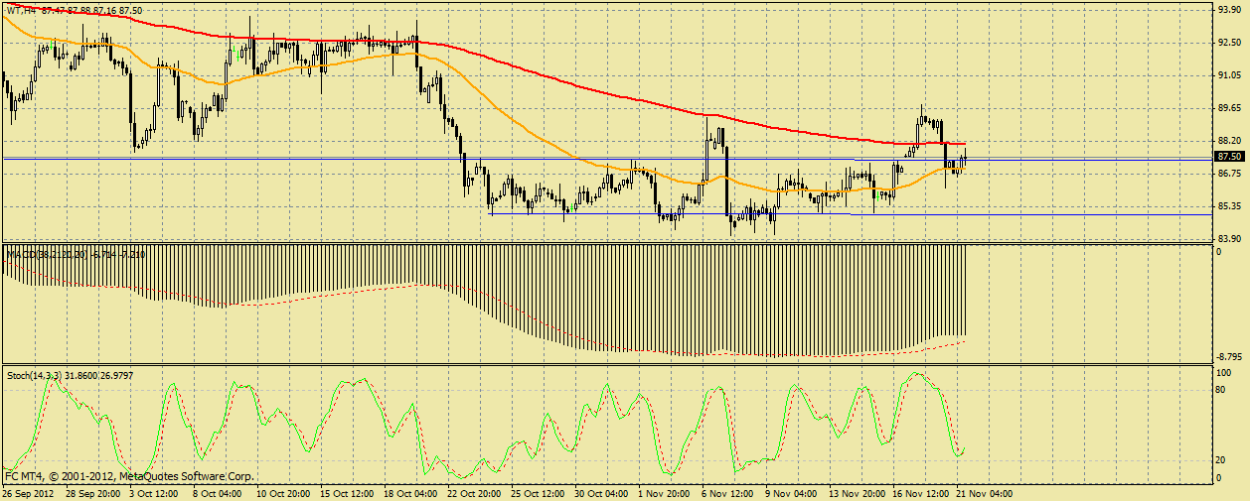Select the current price marker 87.50
The height and width of the screenshot is (501, 1250).
coord(1229,157)
